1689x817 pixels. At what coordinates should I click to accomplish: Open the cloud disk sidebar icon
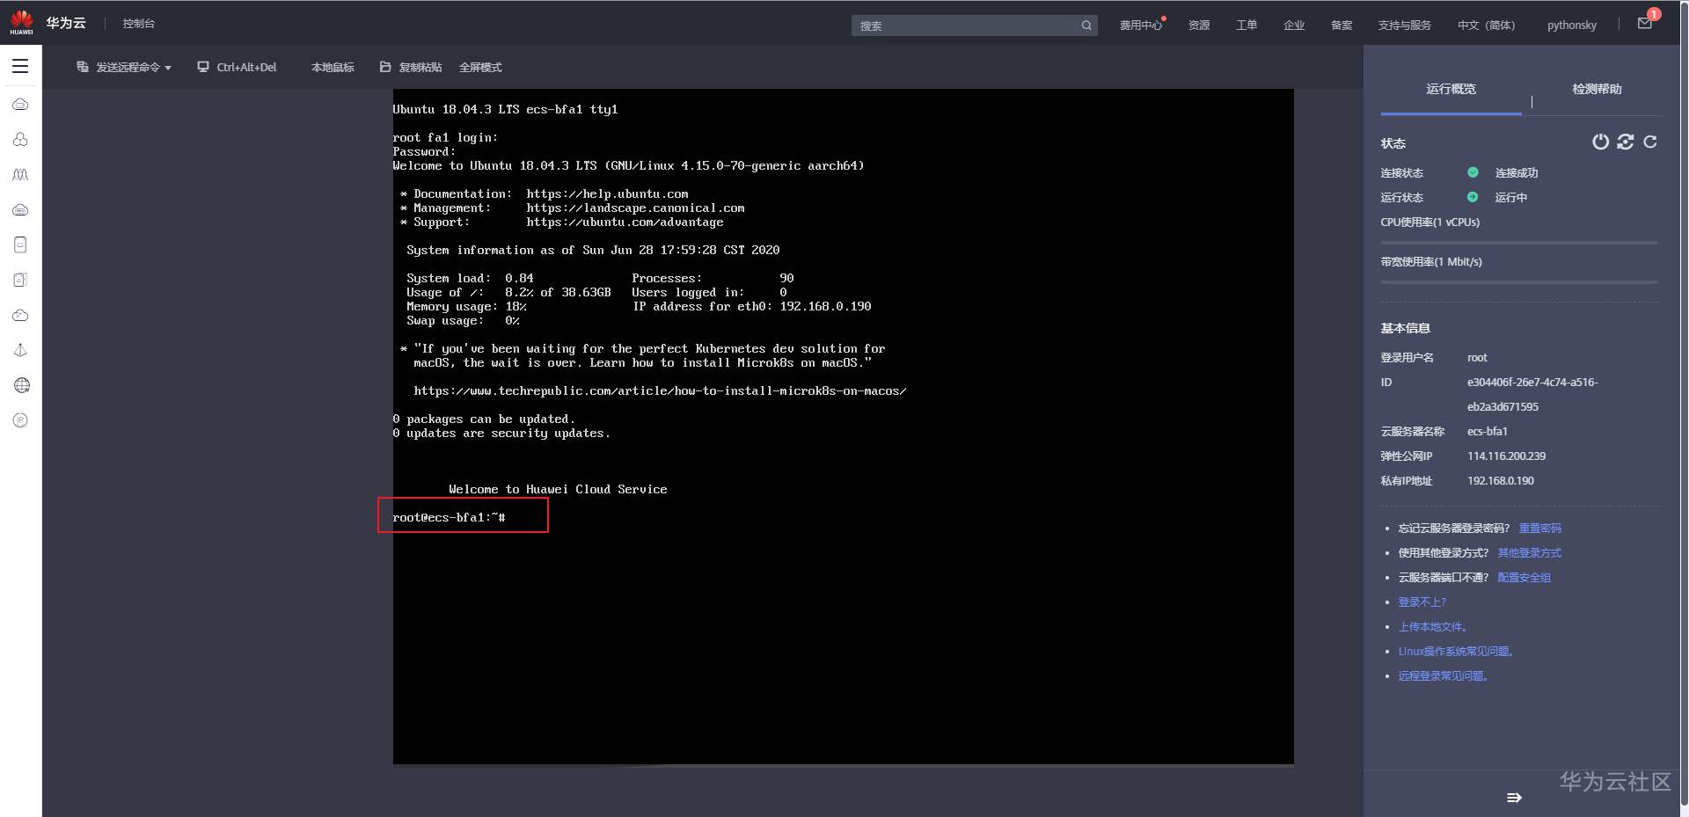coord(20,210)
